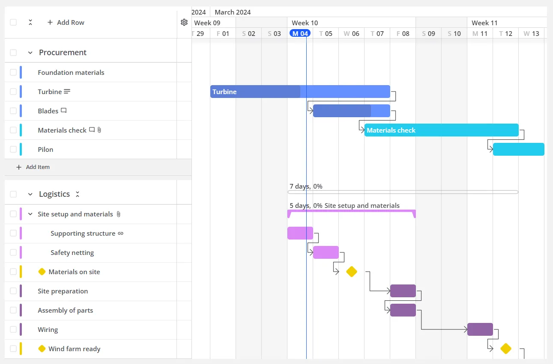
Task: Select the M 04 day header
Action: coord(300,33)
